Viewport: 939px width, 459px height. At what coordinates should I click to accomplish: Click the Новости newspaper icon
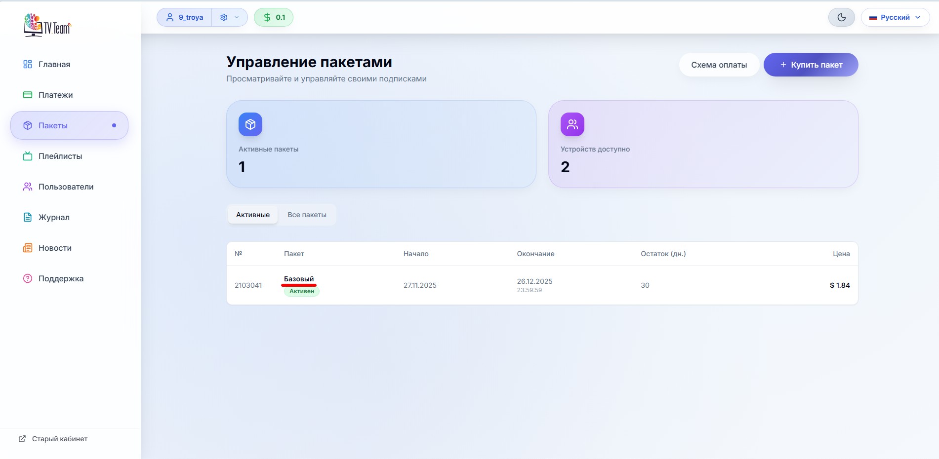point(28,248)
